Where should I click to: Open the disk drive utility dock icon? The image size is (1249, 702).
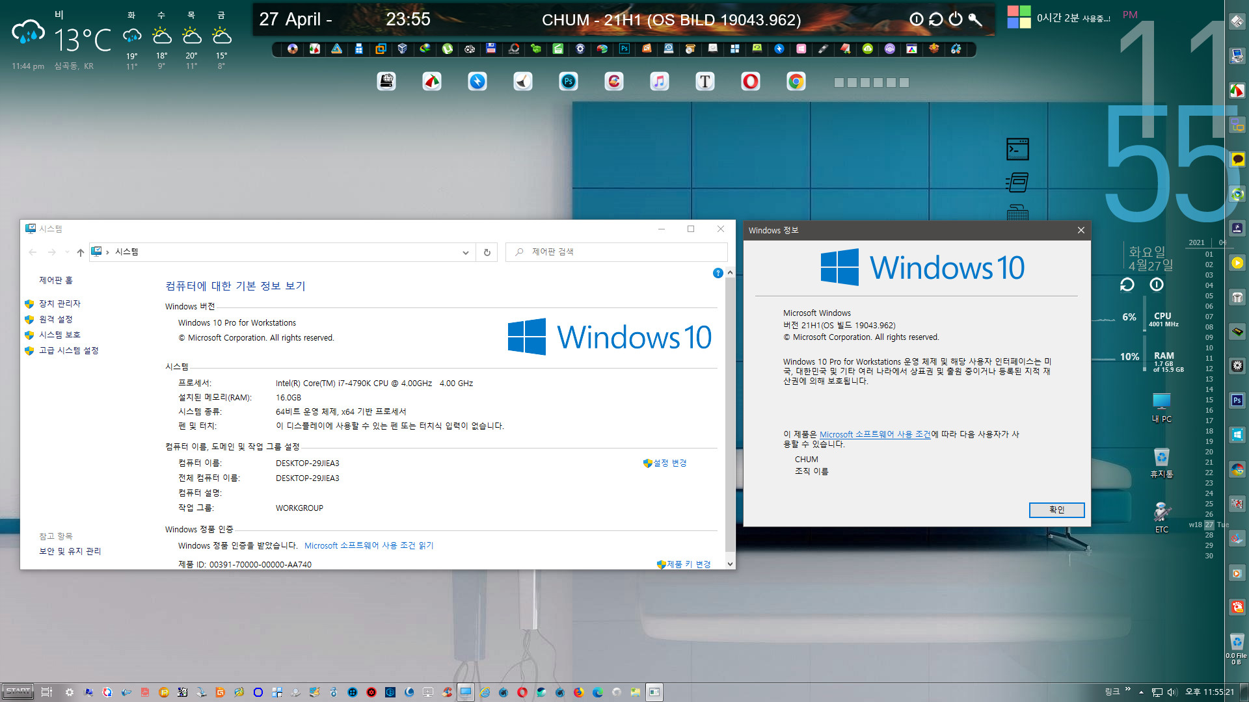(x=386, y=82)
